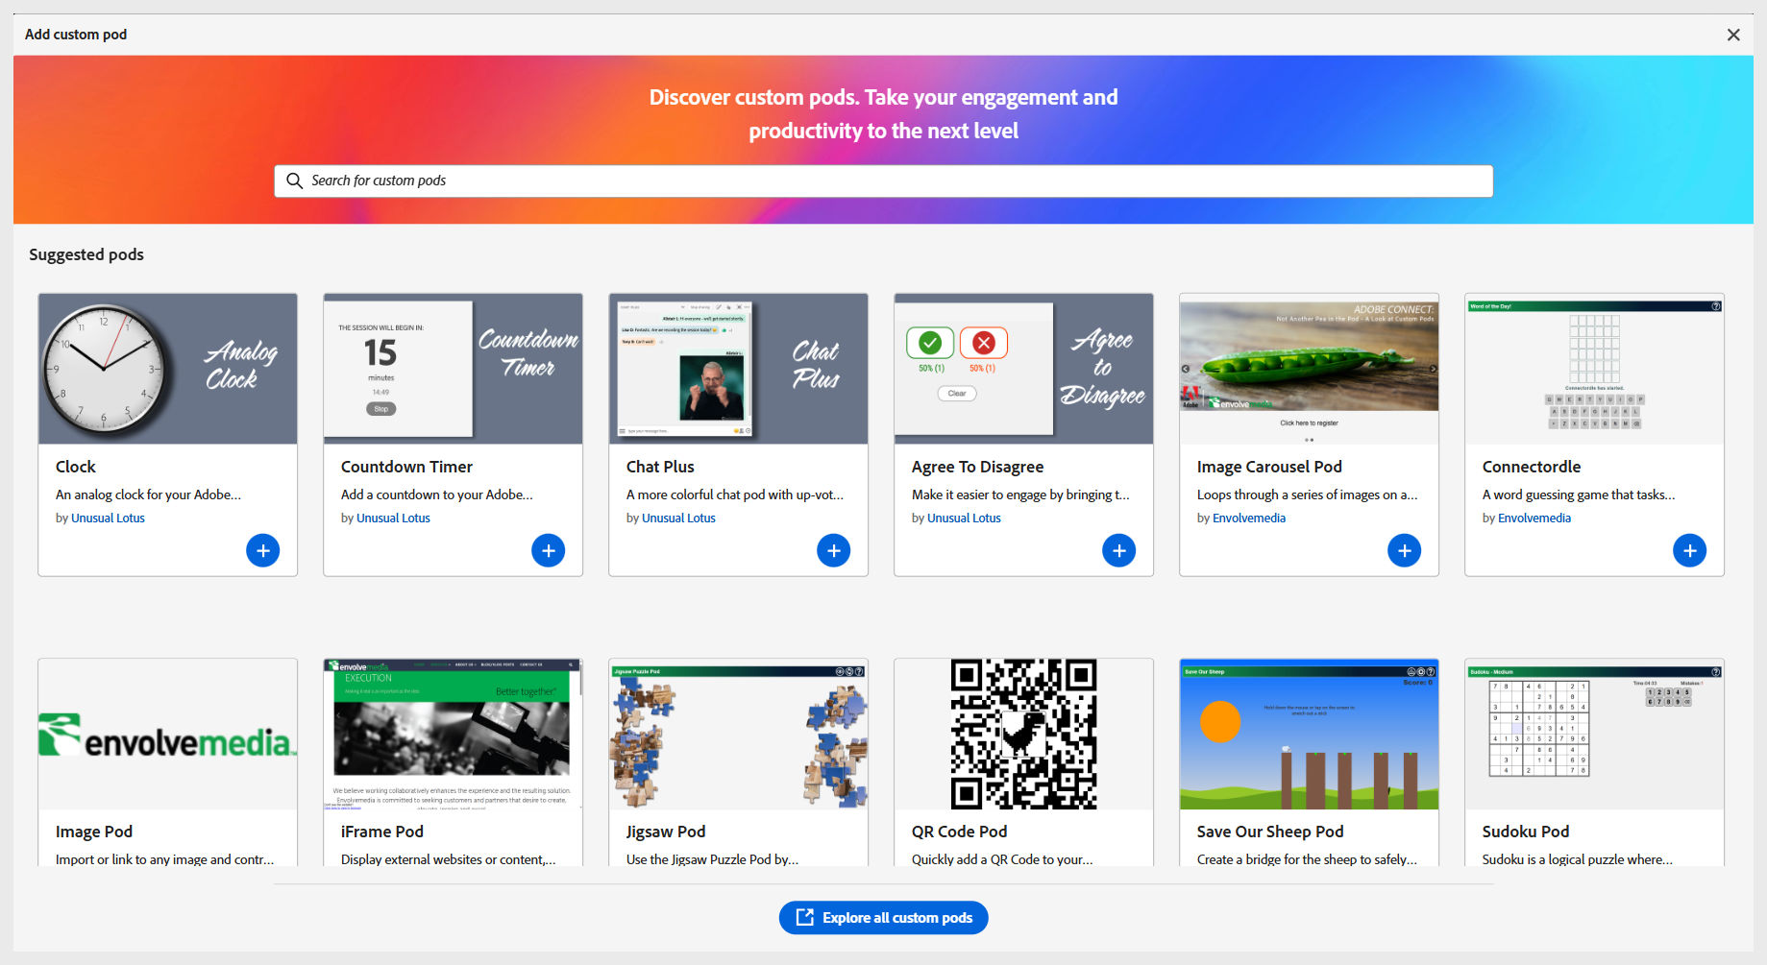Click the Image Pod title

(94, 832)
